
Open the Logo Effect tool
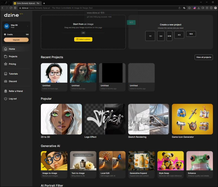pyautogui.click(x=105, y=119)
